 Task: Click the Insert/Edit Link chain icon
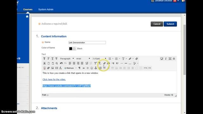point(104,63)
